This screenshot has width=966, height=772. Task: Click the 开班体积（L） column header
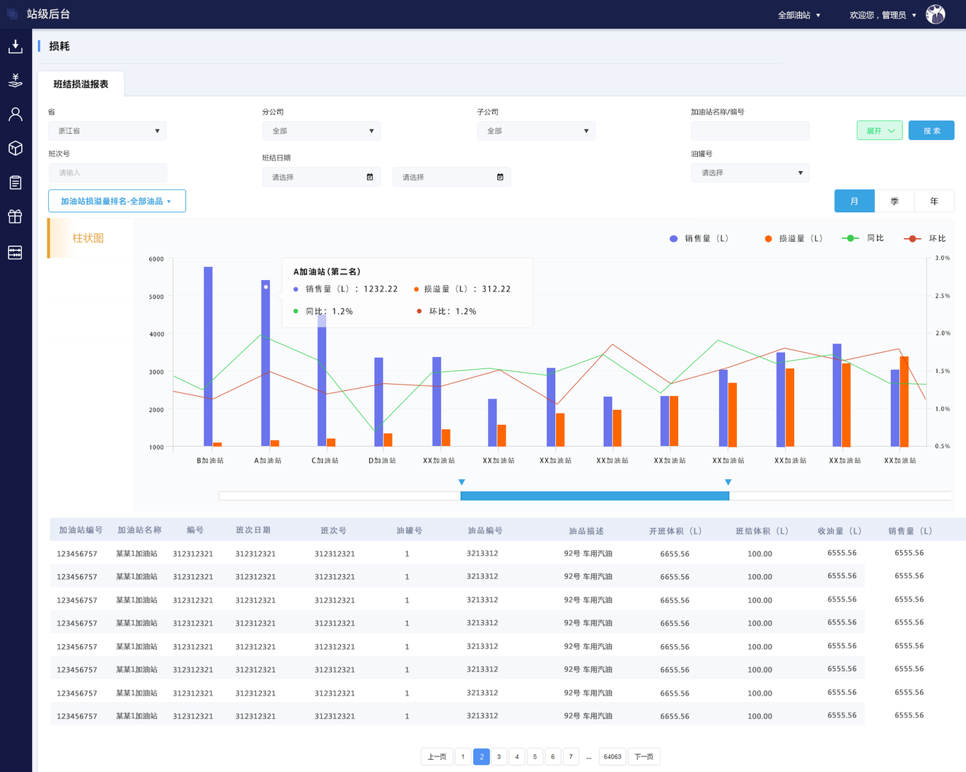tap(675, 531)
